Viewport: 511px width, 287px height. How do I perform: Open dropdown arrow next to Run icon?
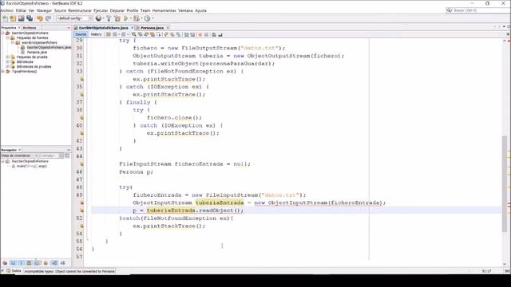tap(130, 18)
